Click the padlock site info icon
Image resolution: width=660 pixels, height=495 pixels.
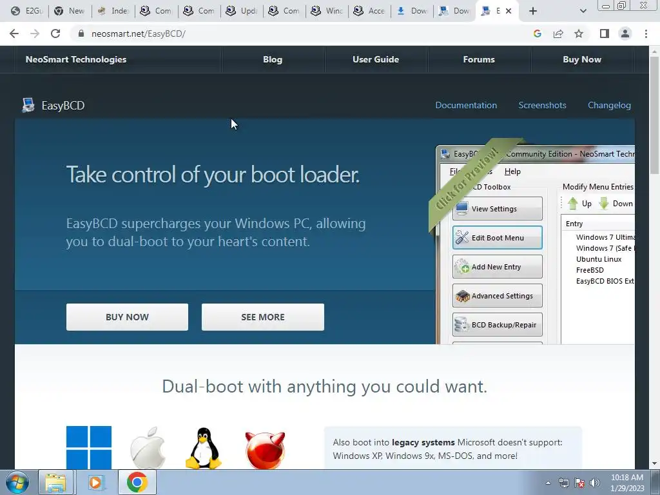(81, 34)
